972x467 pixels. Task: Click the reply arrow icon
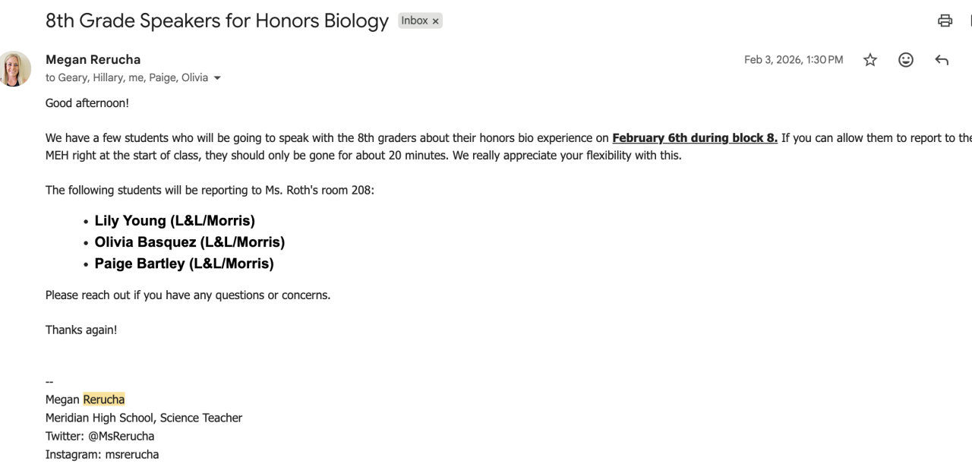pyautogui.click(x=942, y=60)
